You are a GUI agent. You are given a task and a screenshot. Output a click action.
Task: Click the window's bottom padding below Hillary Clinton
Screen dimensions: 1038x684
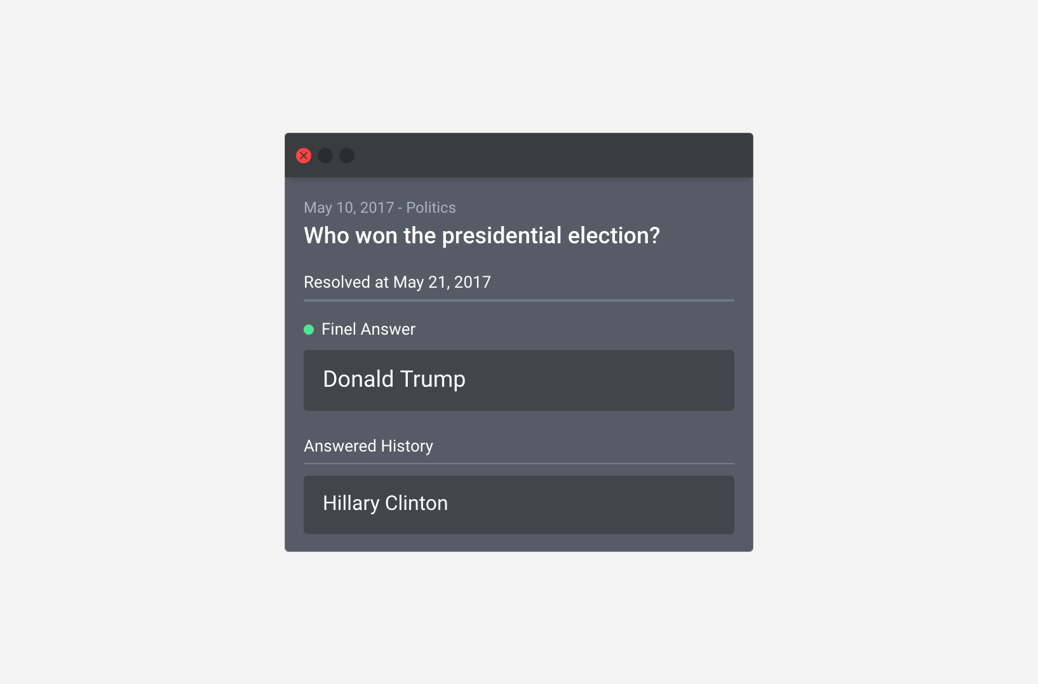point(518,543)
